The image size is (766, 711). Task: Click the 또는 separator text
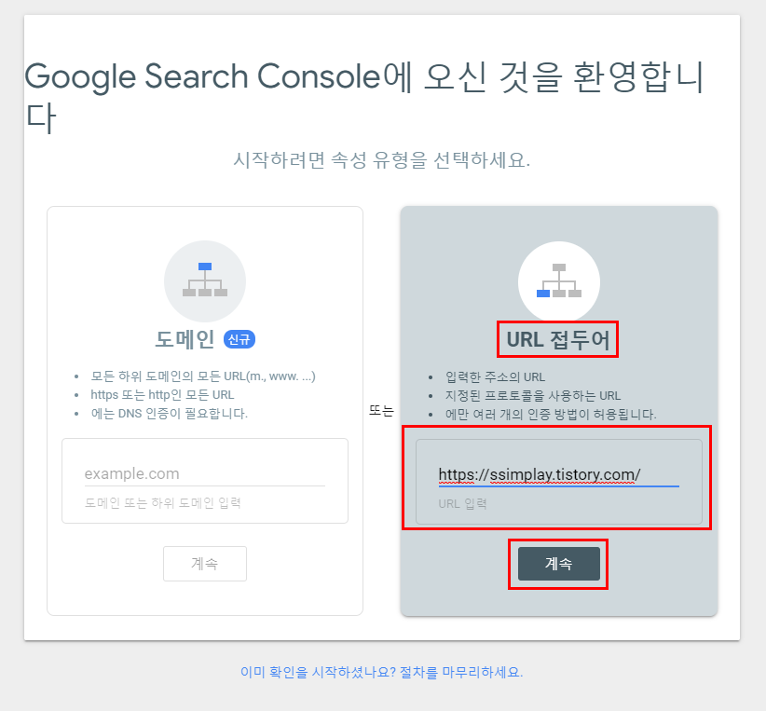click(x=381, y=410)
